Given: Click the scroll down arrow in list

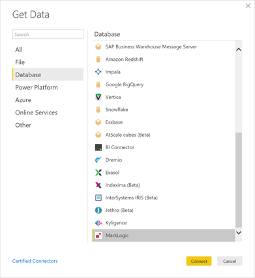Looking at the screenshot, I should coord(239,233).
